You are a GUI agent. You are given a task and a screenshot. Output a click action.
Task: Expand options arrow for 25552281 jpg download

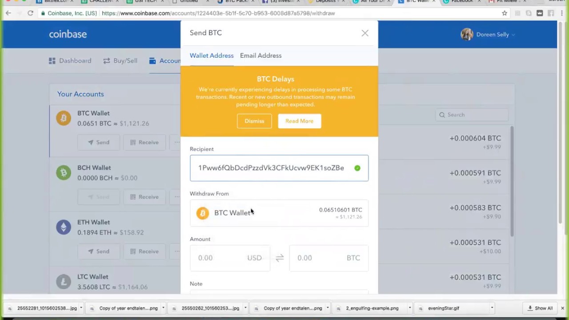(81, 308)
